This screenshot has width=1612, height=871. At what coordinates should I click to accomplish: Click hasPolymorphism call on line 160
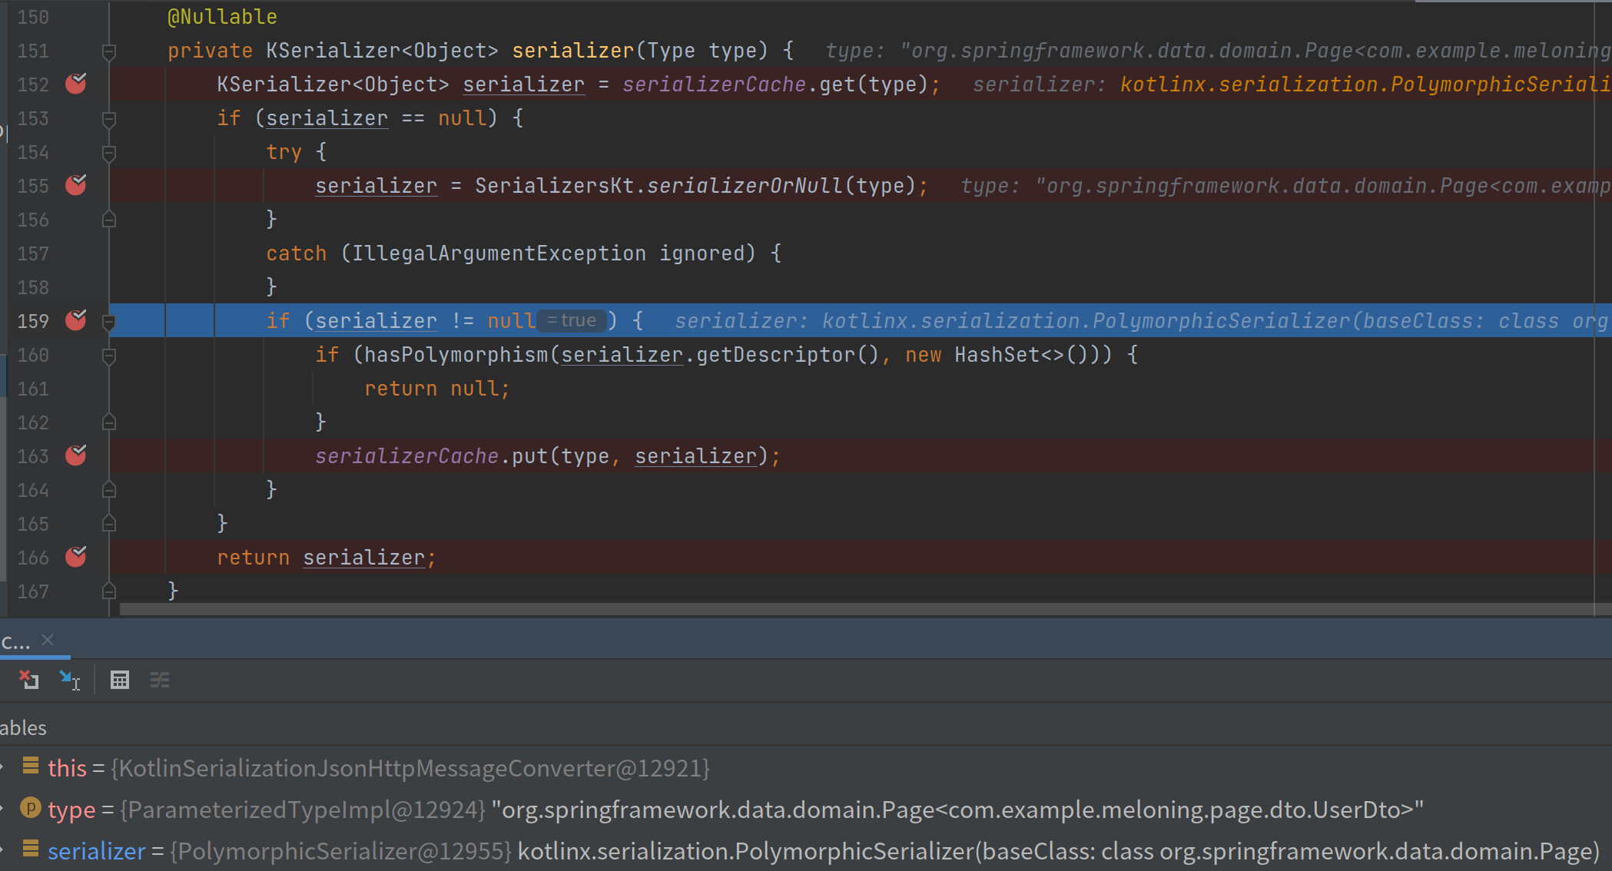pos(456,355)
